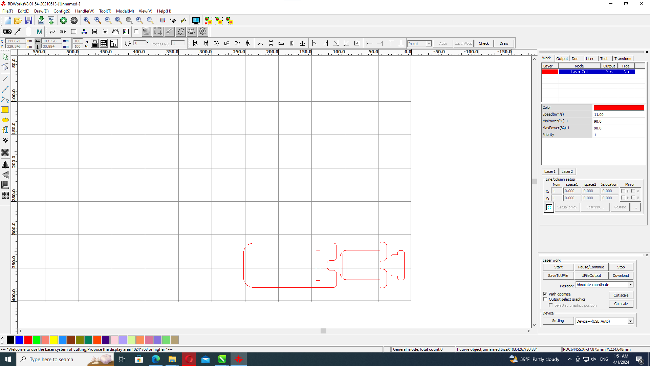Pick the black swatch in color palette
This screenshot has width=650, height=366.
point(10,340)
